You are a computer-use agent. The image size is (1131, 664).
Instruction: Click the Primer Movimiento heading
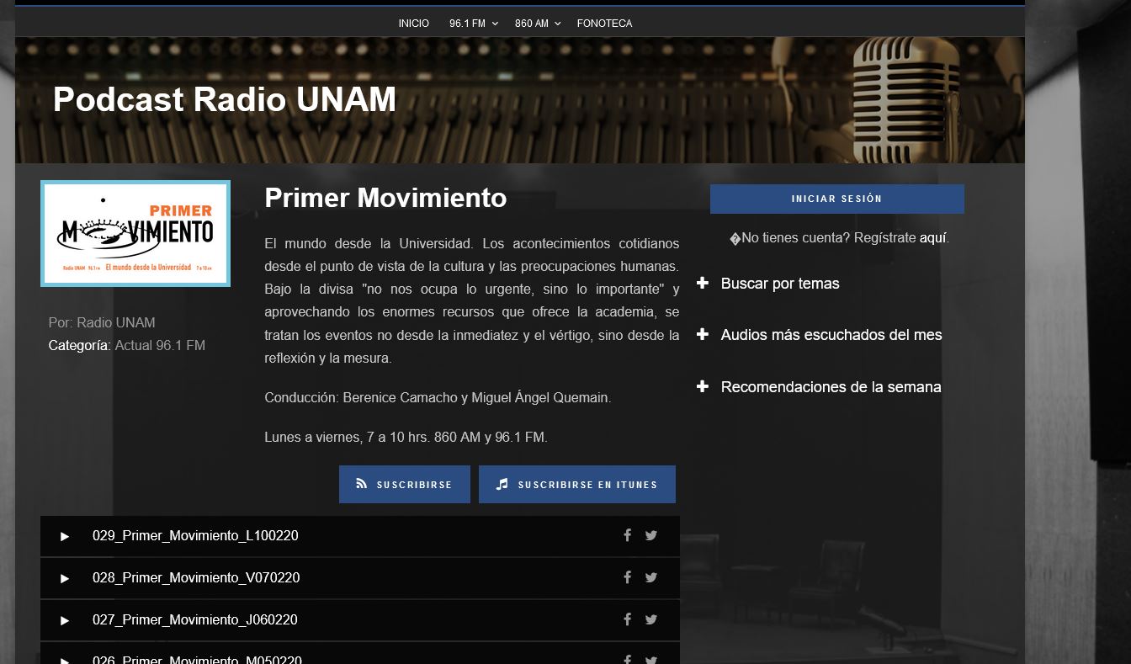pos(385,198)
